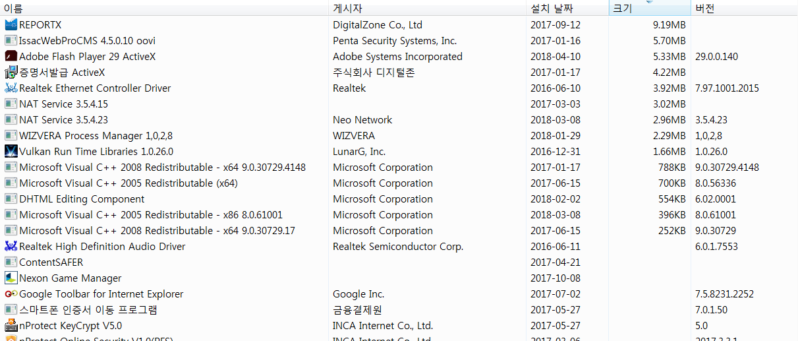798x341 pixels.
Task: Select Vulkan Run Time Libraries 1.0.26.0 entry
Action: [x=96, y=152]
